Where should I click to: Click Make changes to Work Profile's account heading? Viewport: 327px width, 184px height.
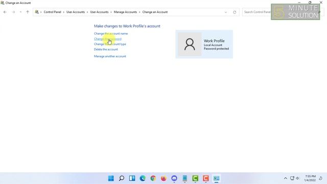(127, 26)
